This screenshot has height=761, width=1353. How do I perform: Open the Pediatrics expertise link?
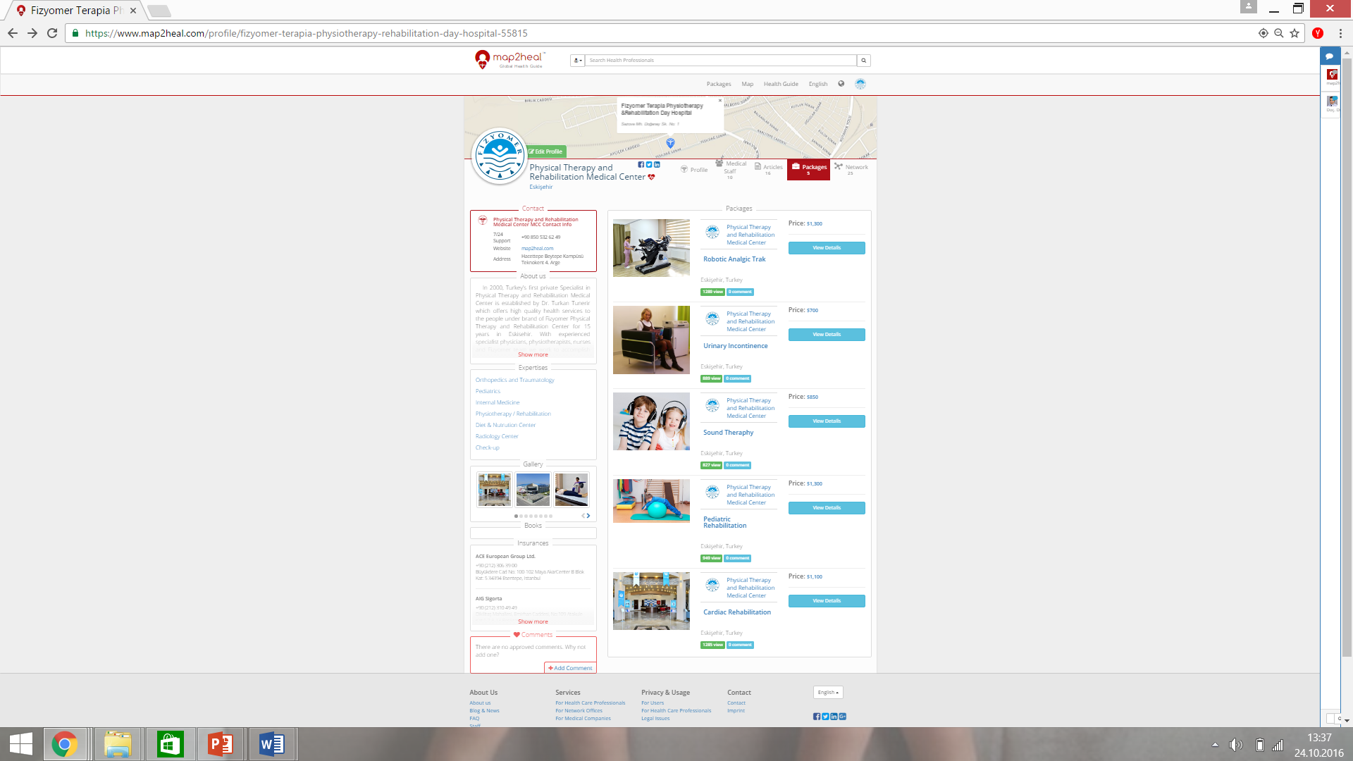coord(488,391)
